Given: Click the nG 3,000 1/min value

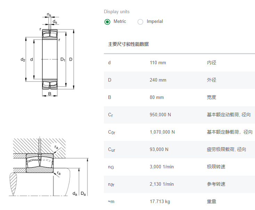Looking at the screenshot, I should point(162,167).
